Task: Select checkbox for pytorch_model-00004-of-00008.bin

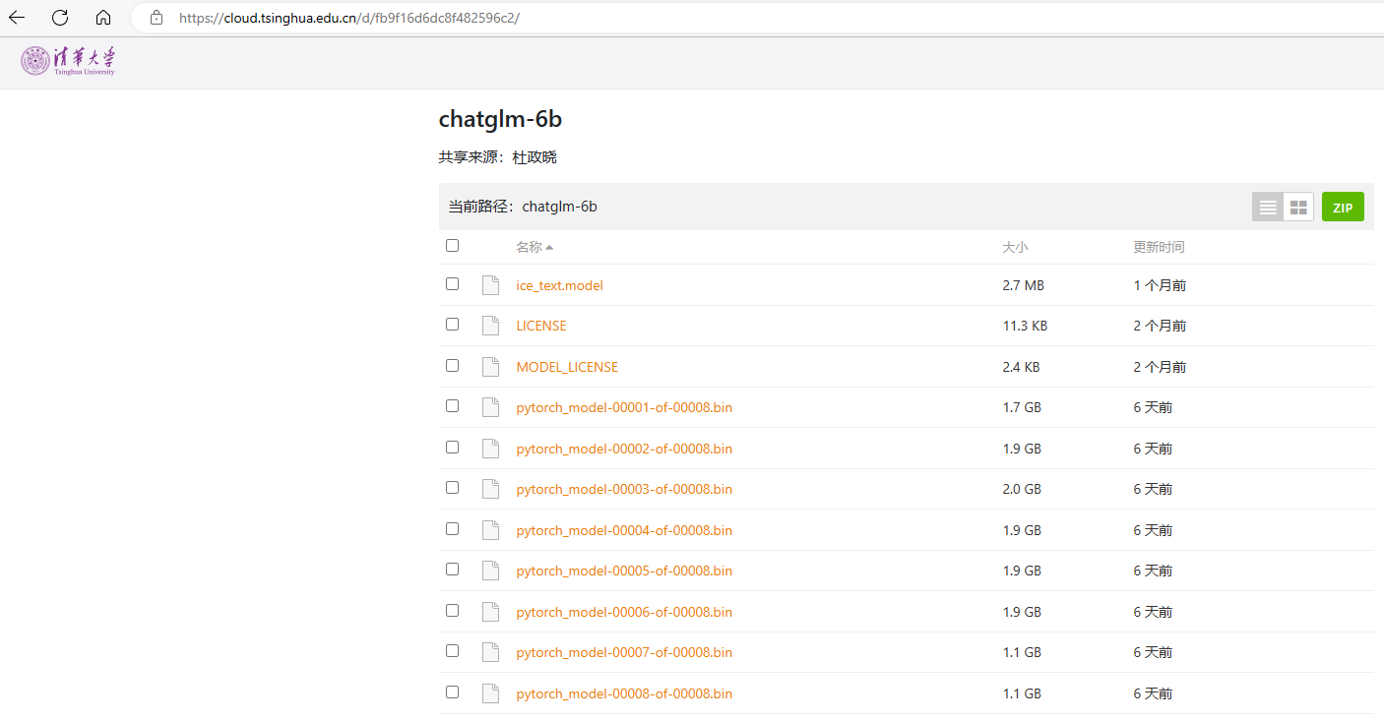Action: pos(452,528)
